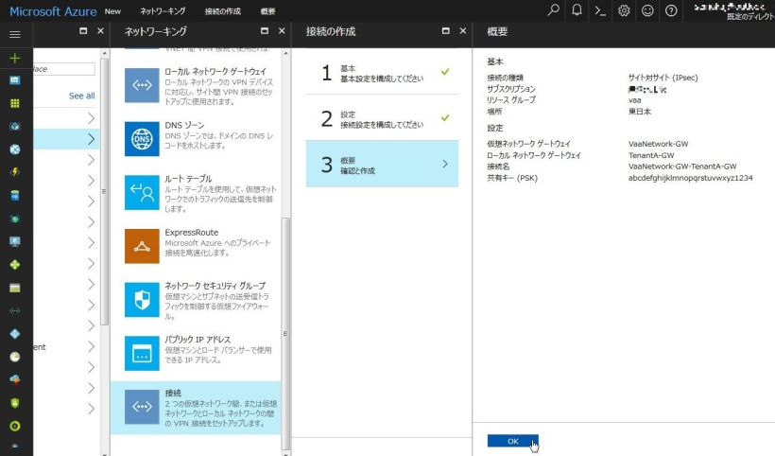775x456 pixels.
Task: Launch Cloud Shell from the top bar
Action: (600, 10)
